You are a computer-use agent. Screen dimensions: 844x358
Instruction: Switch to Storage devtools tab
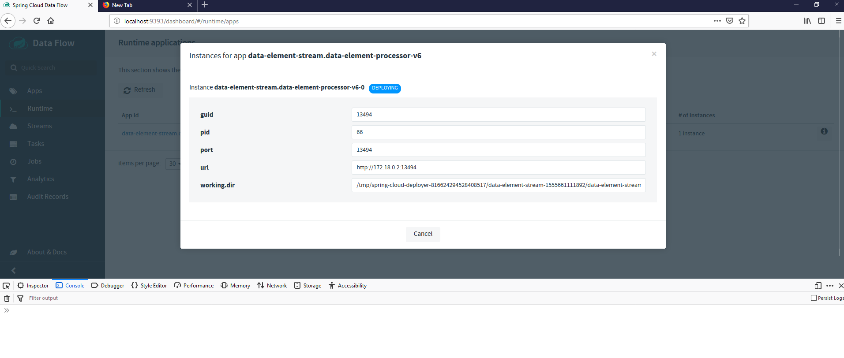point(308,286)
